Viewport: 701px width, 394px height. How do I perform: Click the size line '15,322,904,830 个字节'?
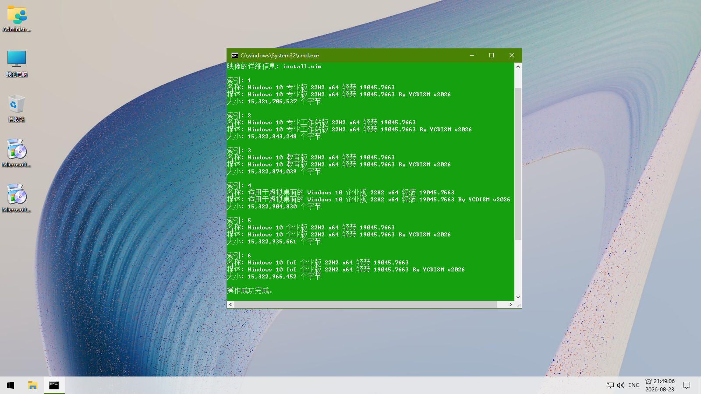pyautogui.click(x=274, y=207)
